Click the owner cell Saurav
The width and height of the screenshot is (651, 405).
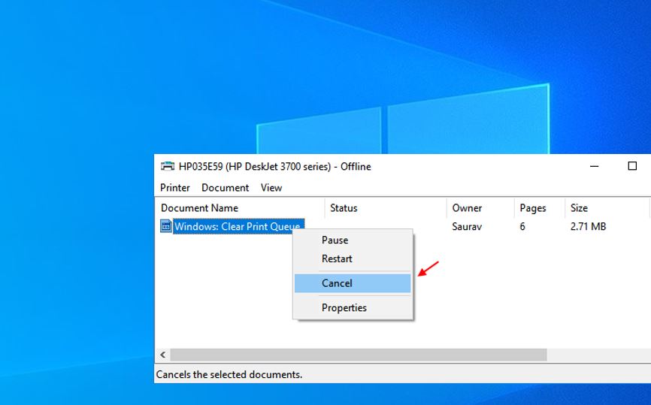[x=467, y=227]
